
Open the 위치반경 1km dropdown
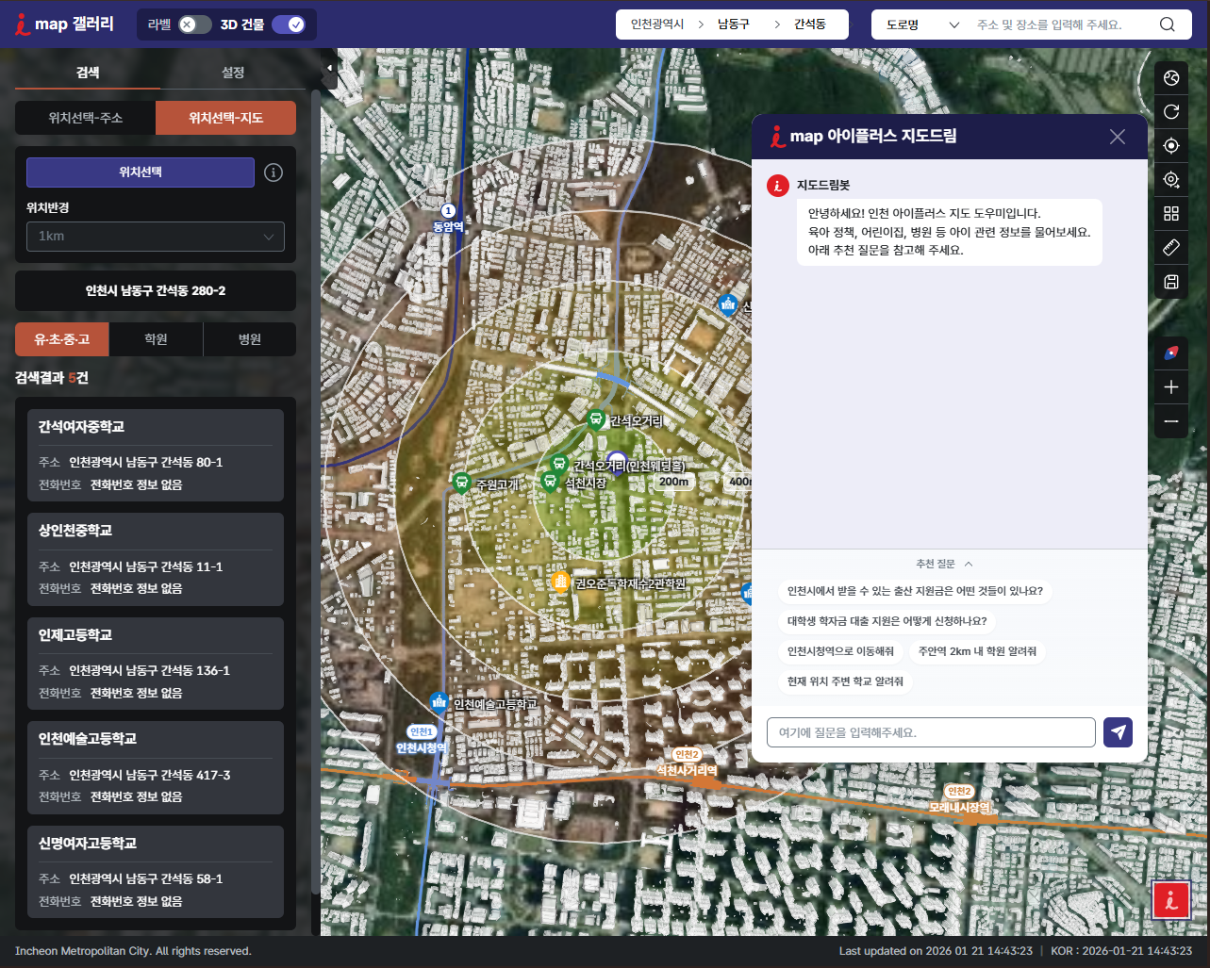156,237
